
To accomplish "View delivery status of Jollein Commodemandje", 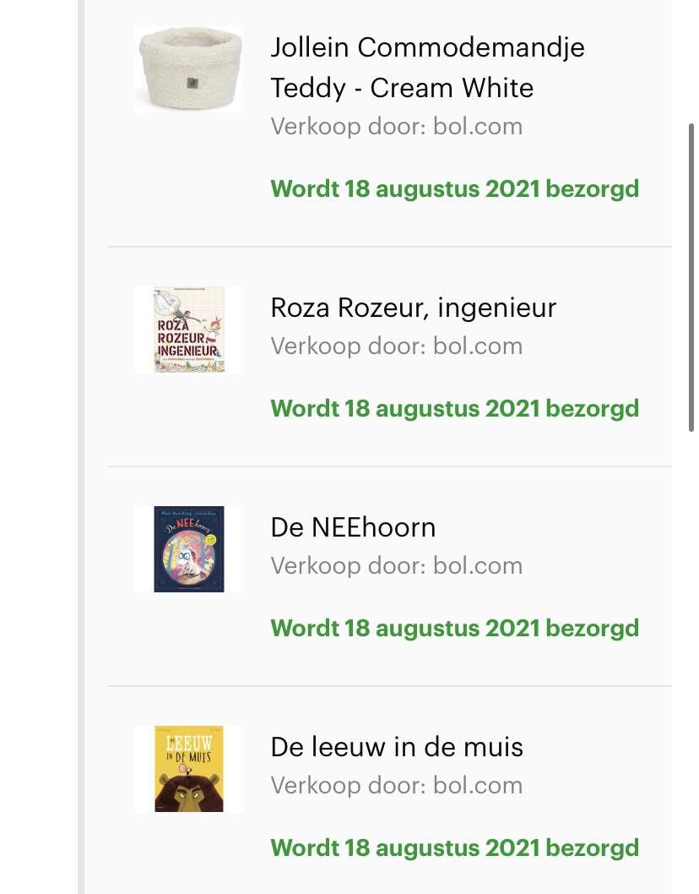I will click(455, 189).
